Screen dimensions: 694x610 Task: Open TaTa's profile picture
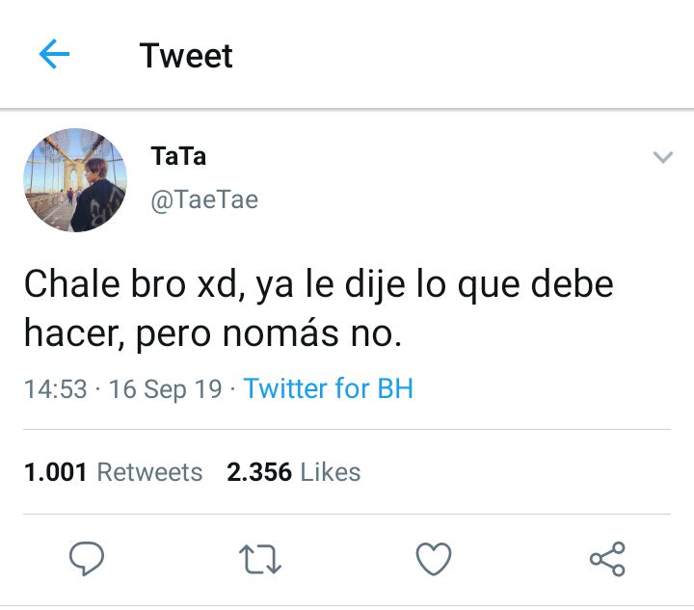(75, 180)
